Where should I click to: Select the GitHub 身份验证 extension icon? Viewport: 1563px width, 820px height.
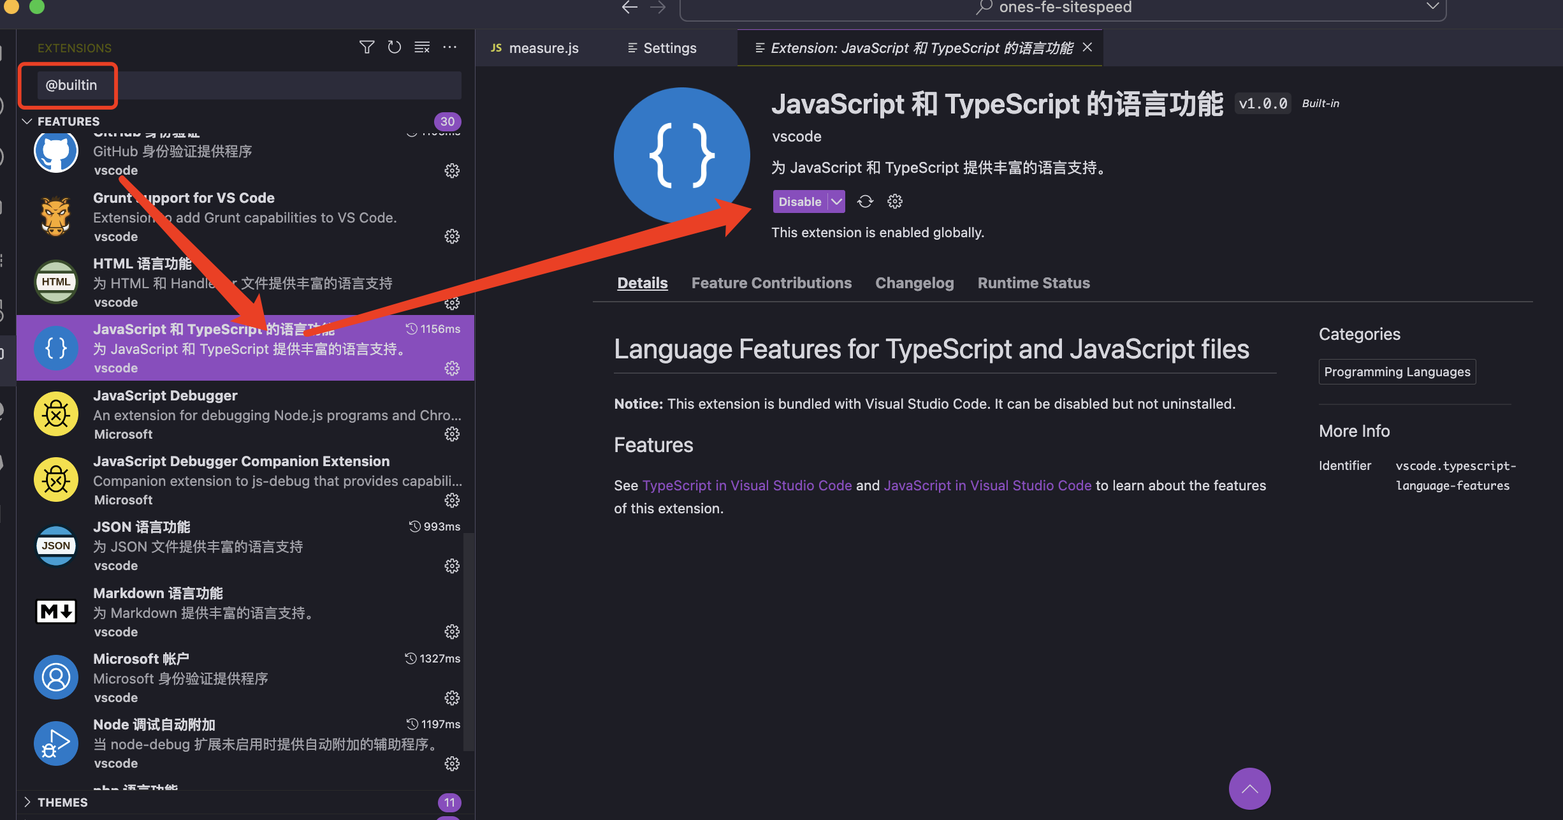56,152
